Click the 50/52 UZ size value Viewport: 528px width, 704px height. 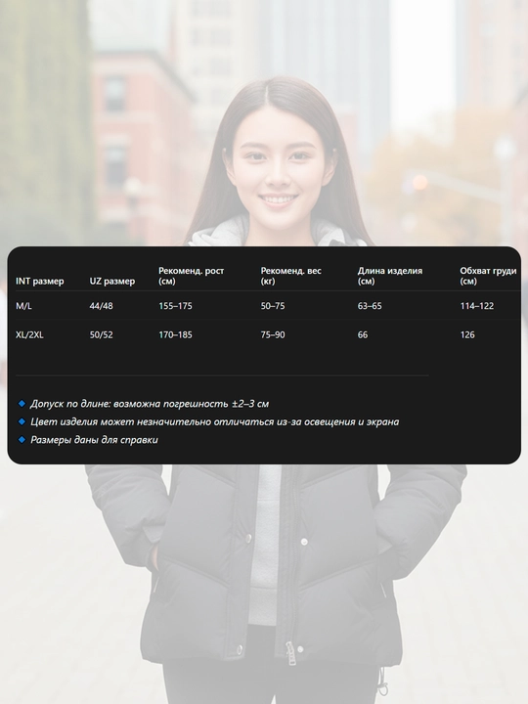click(x=101, y=334)
